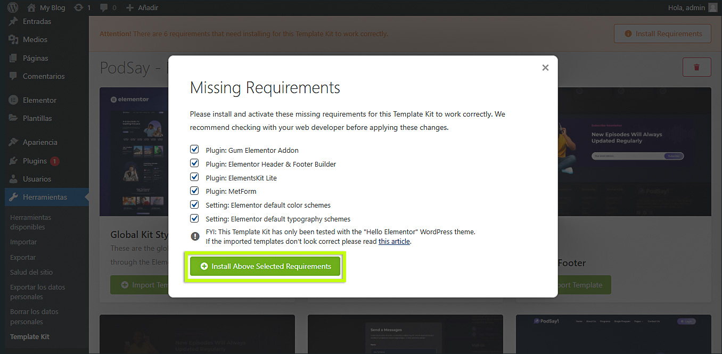Open Elementor from the sidebar
The width and height of the screenshot is (722, 354).
click(x=39, y=100)
